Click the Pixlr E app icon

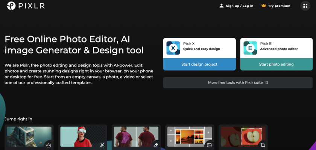[250, 48]
